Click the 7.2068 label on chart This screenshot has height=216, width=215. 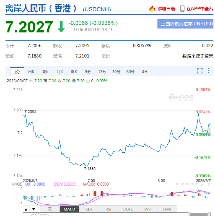pos(30,112)
